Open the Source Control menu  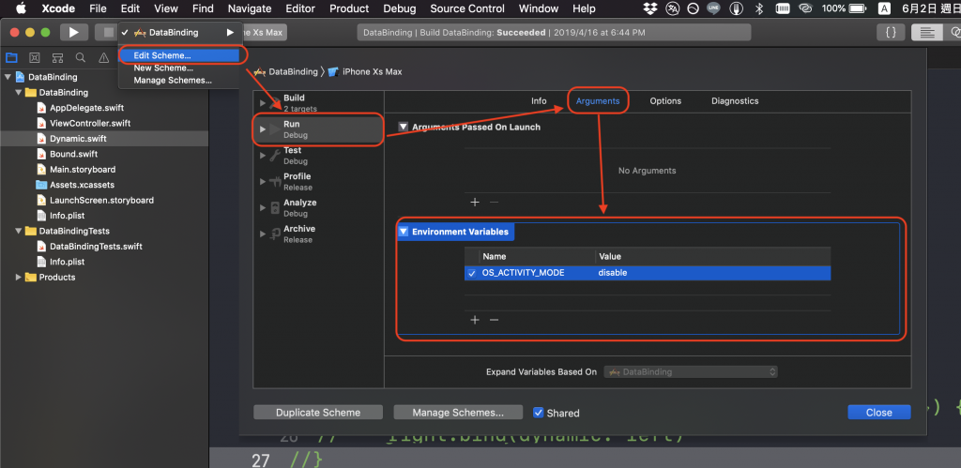[467, 8]
